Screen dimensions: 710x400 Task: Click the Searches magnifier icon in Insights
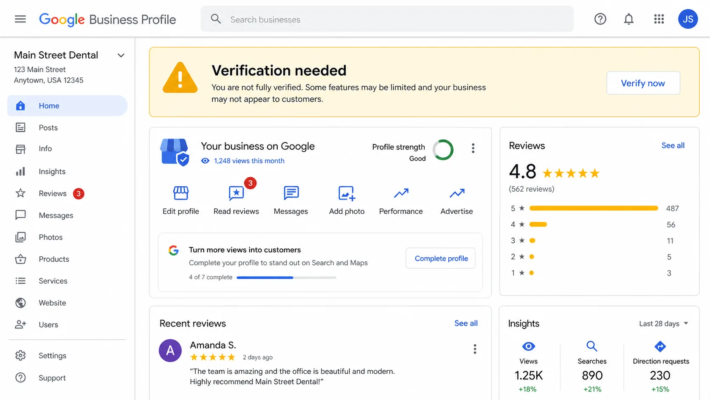point(592,346)
